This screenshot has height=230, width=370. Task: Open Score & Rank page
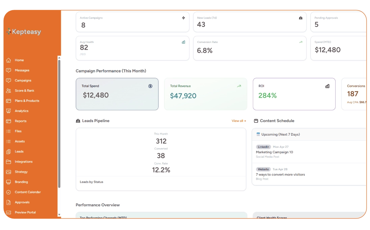tap(24, 91)
